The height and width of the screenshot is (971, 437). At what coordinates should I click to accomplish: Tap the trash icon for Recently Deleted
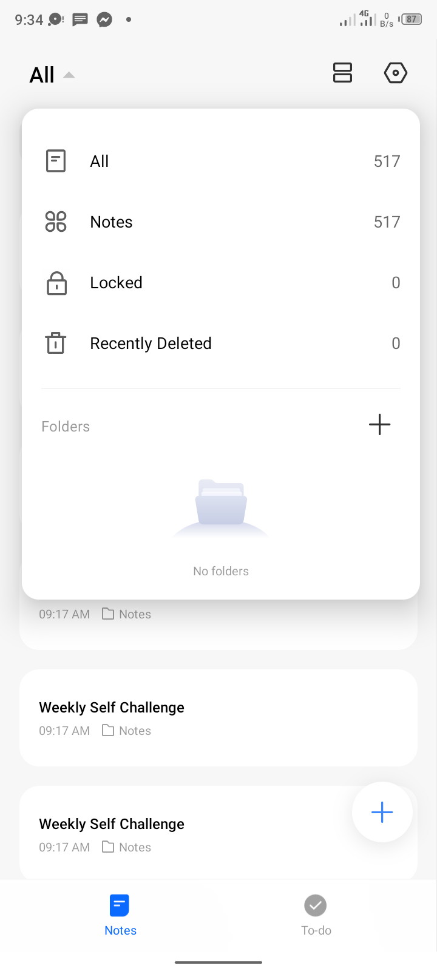[x=56, y=343]
